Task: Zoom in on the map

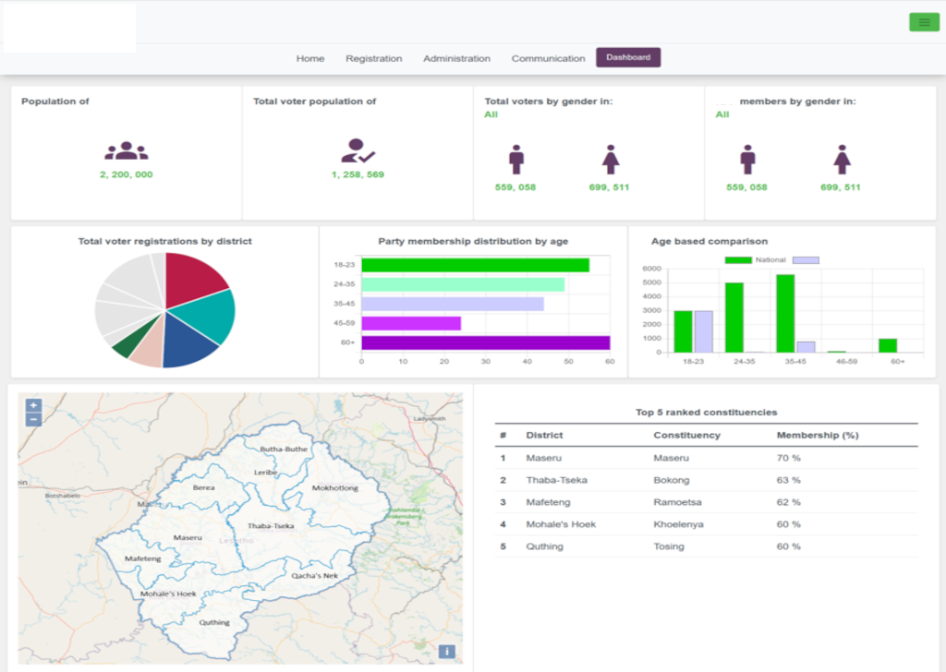Action: pos(33,405)
